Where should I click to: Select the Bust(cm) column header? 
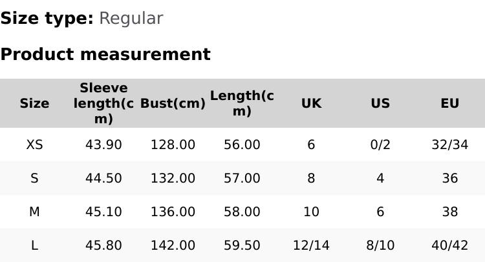coord(173,103)
